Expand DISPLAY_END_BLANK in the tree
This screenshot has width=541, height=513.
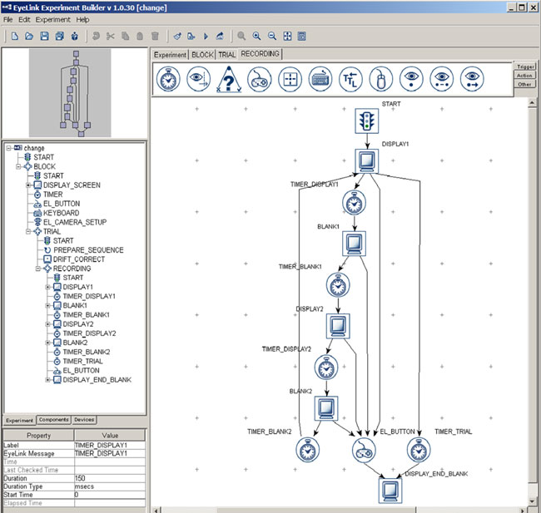47,380
